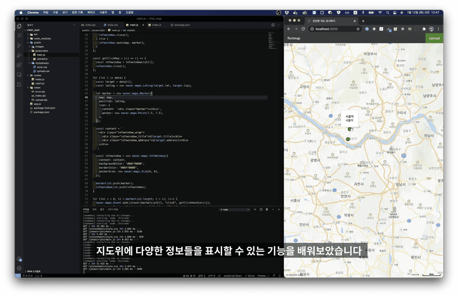
Task: Open the Run and Debug view
Action: coord(19,55)
